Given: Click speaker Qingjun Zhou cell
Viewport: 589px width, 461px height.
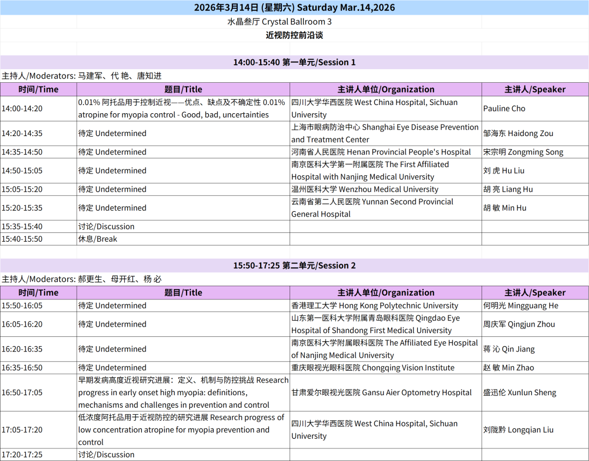Looking at the screenshot, I should click(x=519, y=324).
